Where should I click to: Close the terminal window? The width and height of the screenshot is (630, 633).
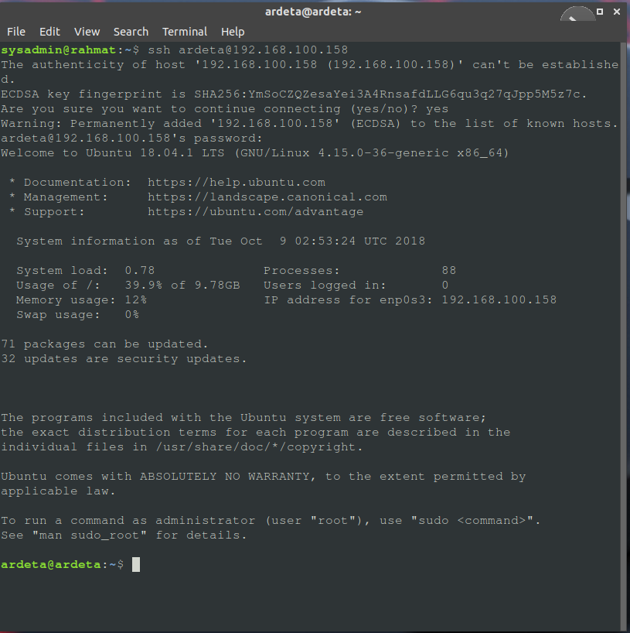pos(616,12)
